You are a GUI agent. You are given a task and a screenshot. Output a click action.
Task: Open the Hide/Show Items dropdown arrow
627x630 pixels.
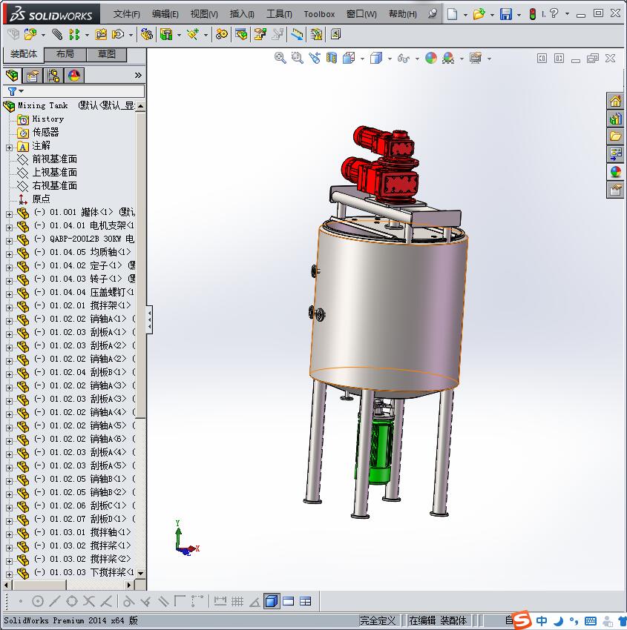tap(417, 59)
